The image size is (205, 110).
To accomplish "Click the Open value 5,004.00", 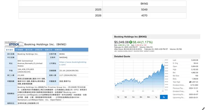I will click(x=194, y=66).
